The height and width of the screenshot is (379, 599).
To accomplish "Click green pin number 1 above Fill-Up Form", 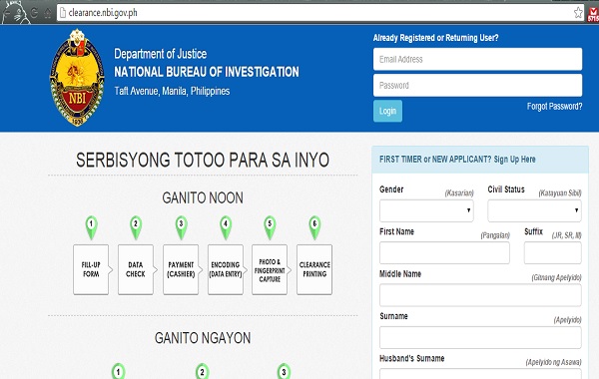I will 91,227.
